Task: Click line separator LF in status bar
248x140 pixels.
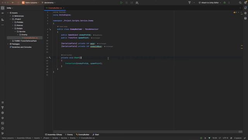Action: (220, 138)
